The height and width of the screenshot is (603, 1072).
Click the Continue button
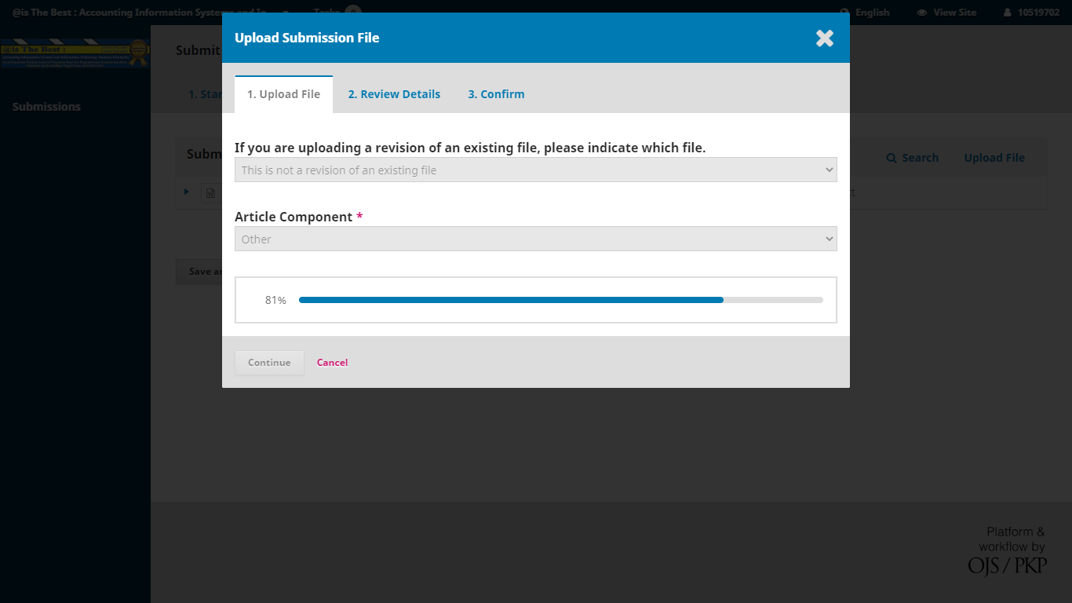[269, 363]
